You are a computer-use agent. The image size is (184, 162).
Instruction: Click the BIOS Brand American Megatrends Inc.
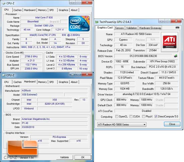click(54, 119)
